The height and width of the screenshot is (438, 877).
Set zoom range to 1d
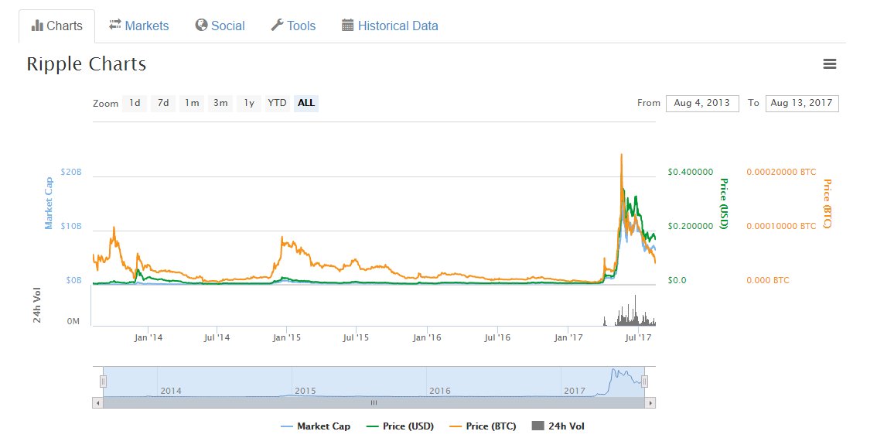point(135,103)
